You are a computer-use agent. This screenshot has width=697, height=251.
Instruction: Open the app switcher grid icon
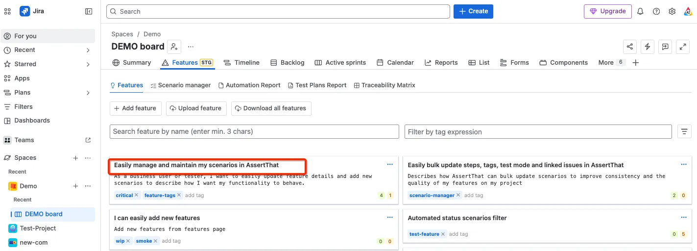7,11
